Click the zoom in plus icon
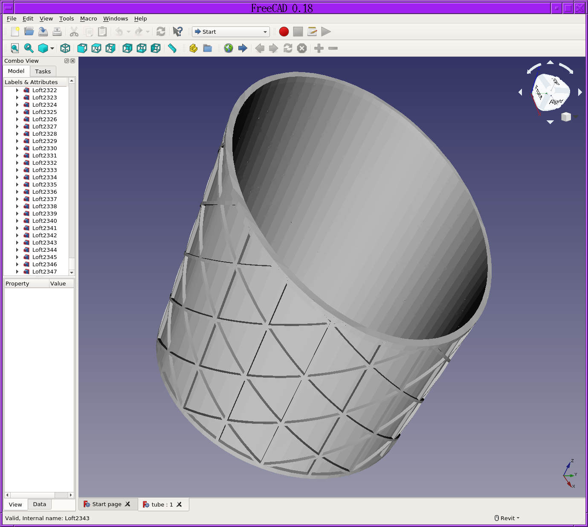Viewport: 588px width, 527px height. tap(319, 49)
